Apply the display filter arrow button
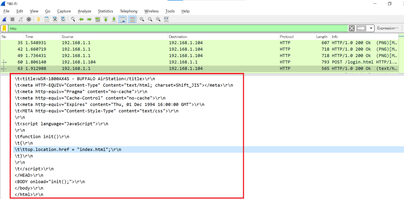404x199 pixels. pyautogui.click(x=361, y=29)
